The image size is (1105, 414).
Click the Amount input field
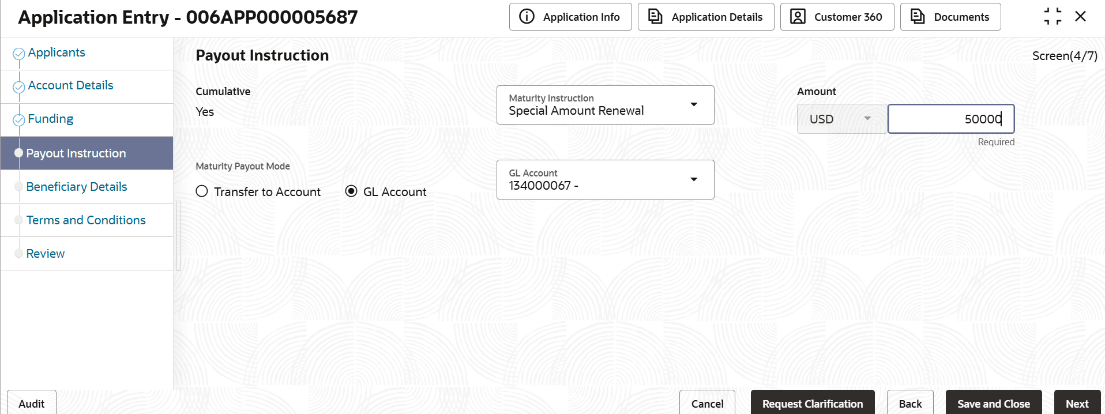[x=950, y=119]
